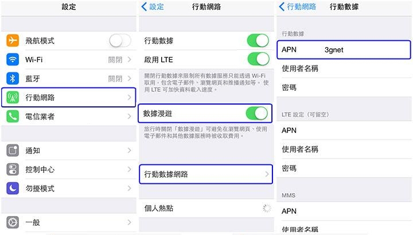Expand the 行動數據網路 row chevron
This screenshot has width=413, height=235.
point(267,174)
